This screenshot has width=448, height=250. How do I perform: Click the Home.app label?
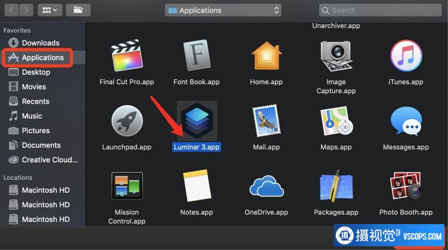[x=266, y=82]
